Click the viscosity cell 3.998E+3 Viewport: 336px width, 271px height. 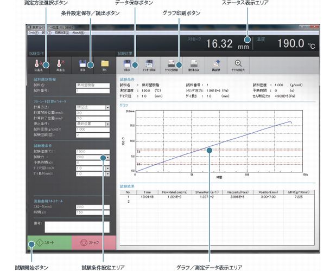tap(237, 197)
